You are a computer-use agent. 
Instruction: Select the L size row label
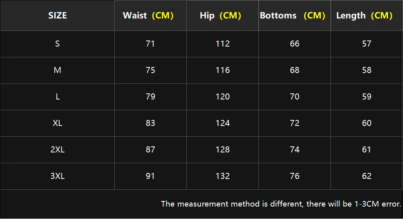click(58, 97)
